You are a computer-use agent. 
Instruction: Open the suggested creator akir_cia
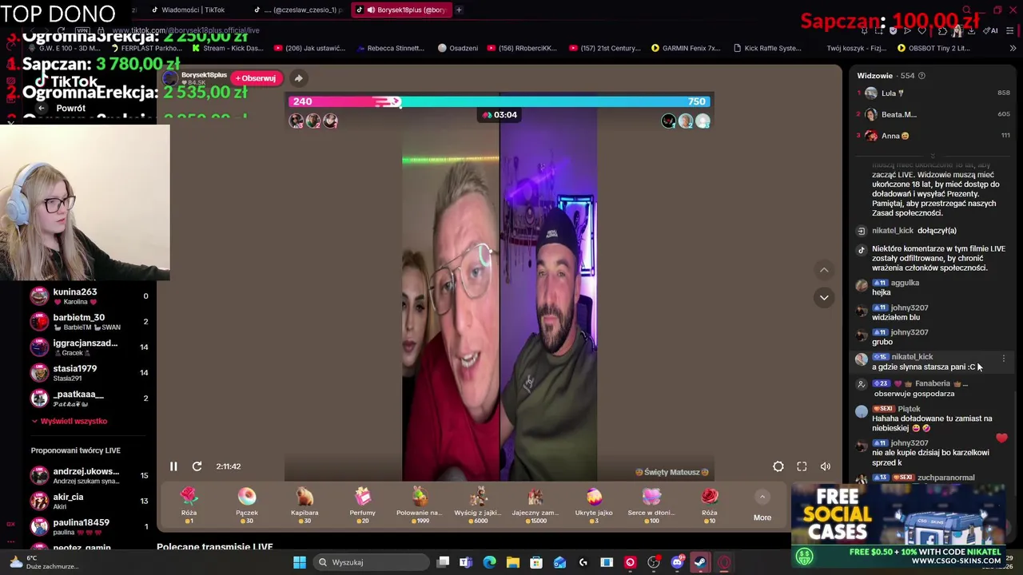[x=88, y=502]
